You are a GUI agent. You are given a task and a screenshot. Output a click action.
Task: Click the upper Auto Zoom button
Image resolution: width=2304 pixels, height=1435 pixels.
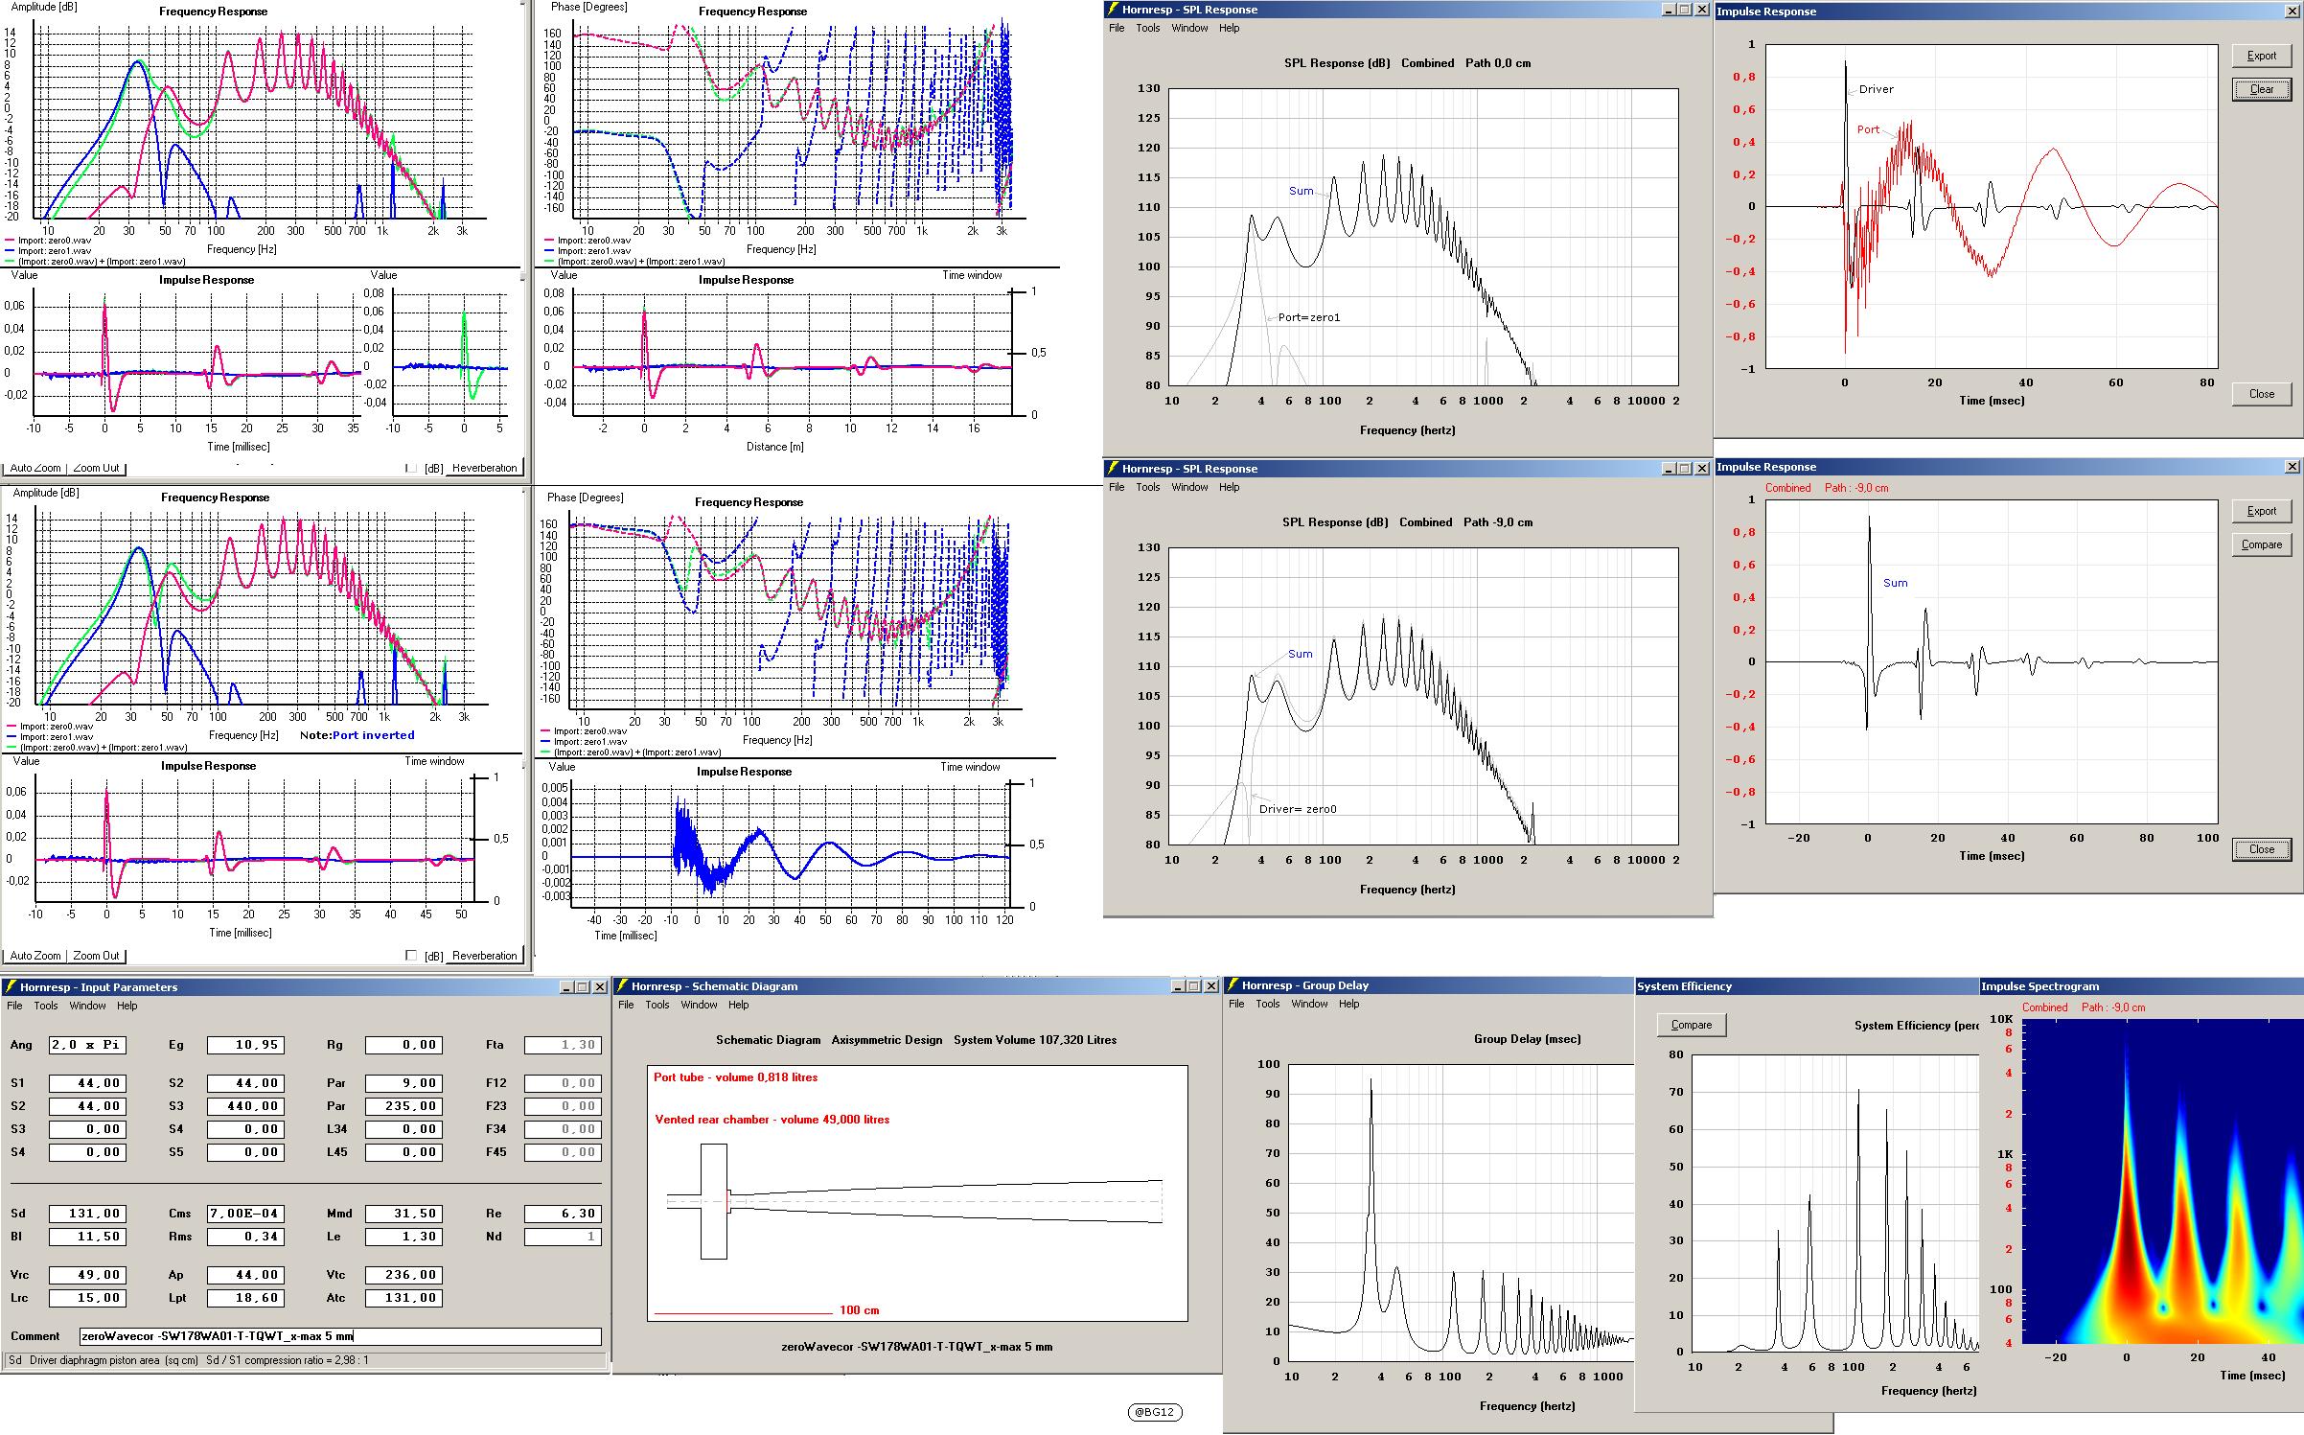pos(35,468)
